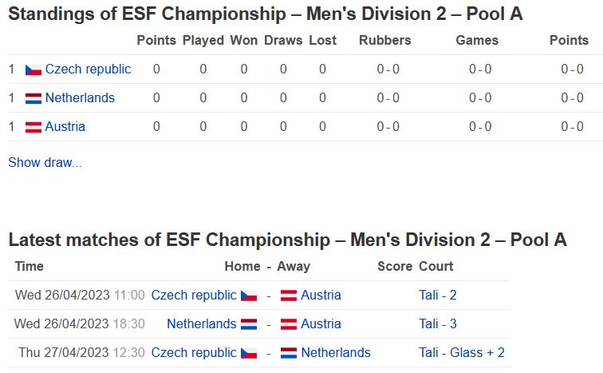Click Austria flag in 11:00 match row

289,296
